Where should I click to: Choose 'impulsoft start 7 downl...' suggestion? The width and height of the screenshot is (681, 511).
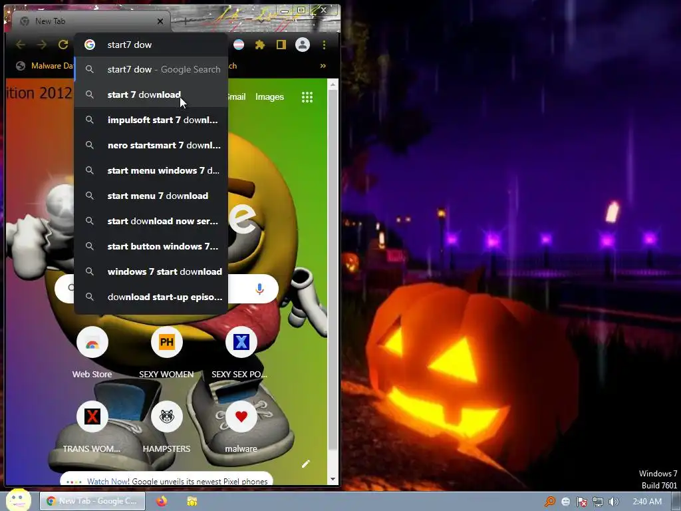[151, 120]
